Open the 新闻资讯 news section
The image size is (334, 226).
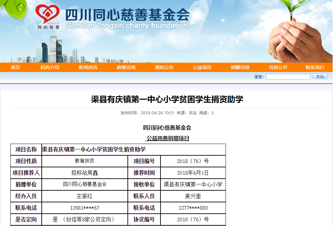tap(88, 67)
